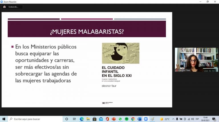Launch Microsoft Edge from taskbar
This screenshot has width=219, height=122.
click(82, 119)
